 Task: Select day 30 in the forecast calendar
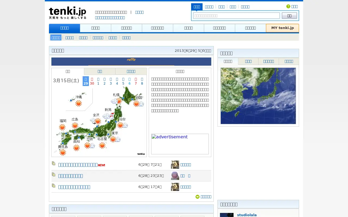(x=92, y=81)
